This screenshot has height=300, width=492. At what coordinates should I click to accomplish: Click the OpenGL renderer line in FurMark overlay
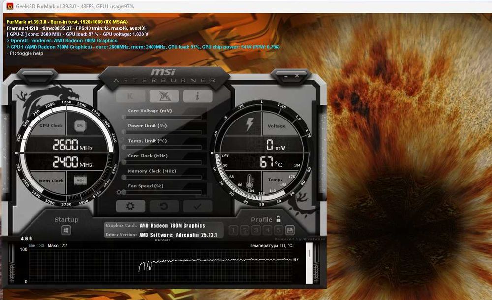click(x=62, y=40)
